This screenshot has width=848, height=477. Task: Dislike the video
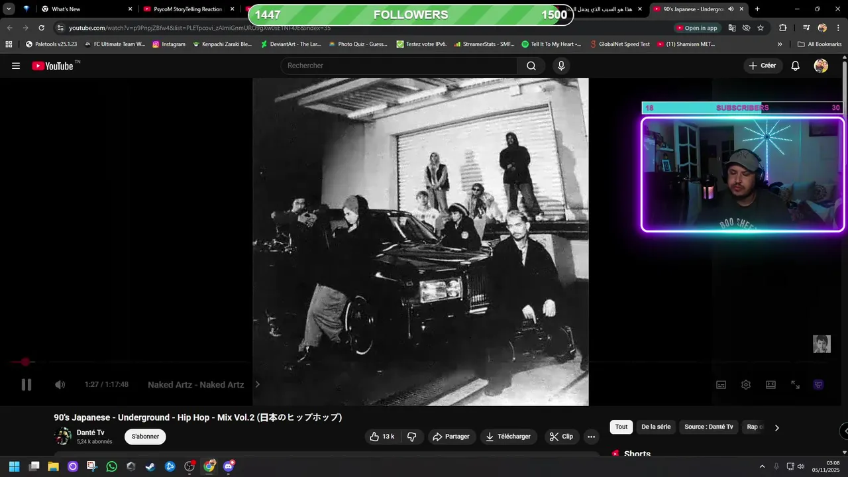pos(411,437)
